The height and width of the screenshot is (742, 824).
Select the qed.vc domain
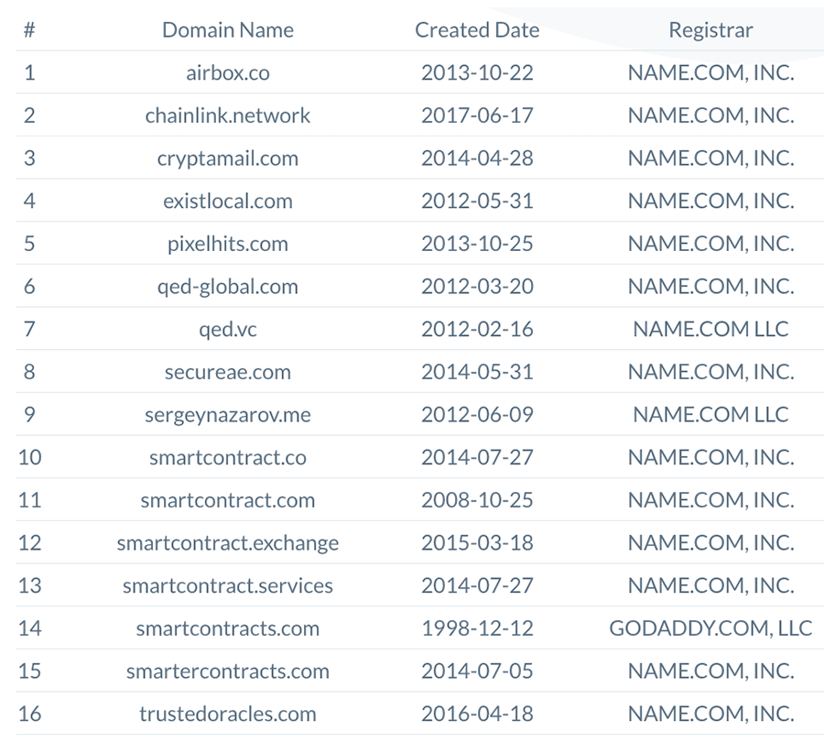(228, 329)
